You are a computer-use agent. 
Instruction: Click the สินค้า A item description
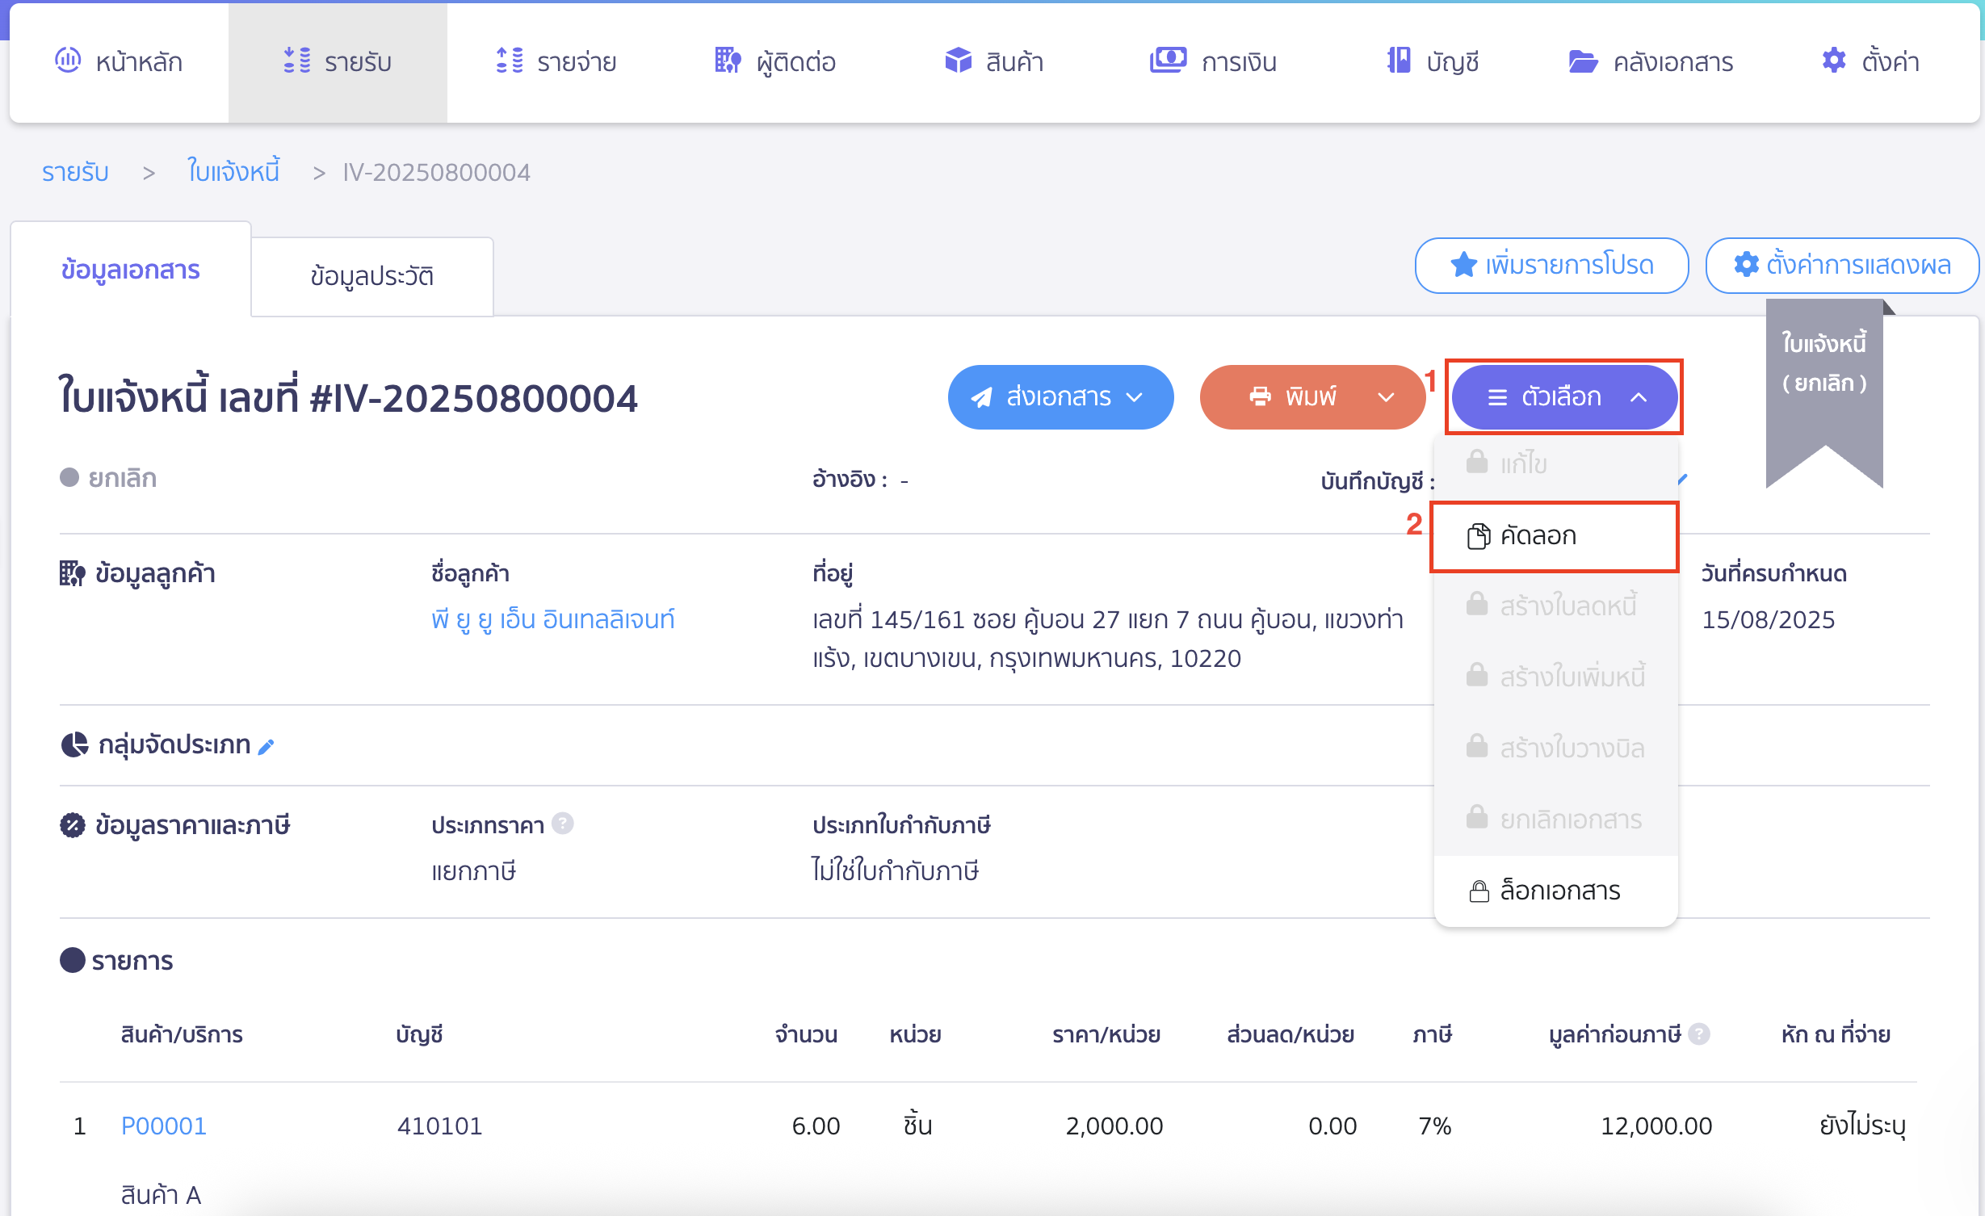pyautogui.click(x=161, y=1195)
